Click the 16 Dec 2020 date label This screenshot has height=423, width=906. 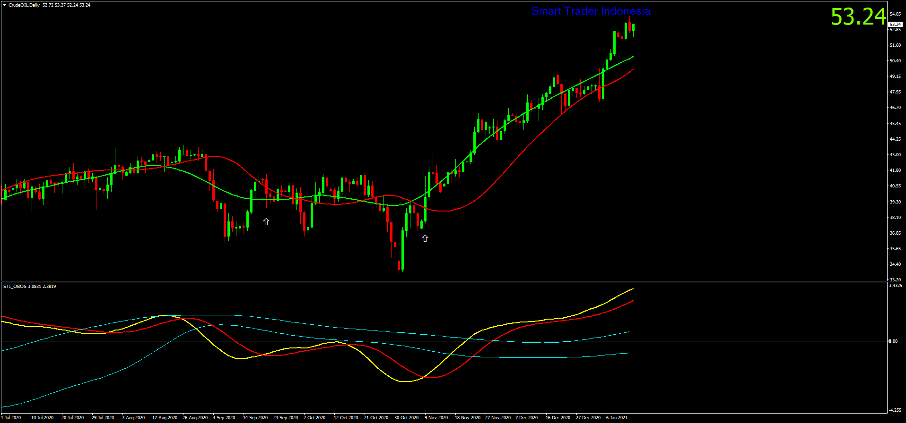(558, 417)
